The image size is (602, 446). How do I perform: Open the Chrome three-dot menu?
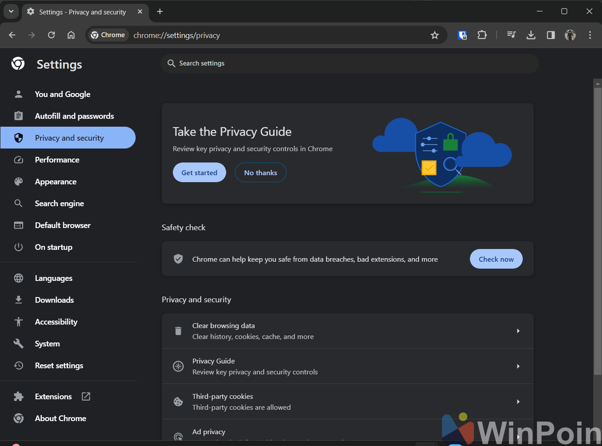pos(590,35)
